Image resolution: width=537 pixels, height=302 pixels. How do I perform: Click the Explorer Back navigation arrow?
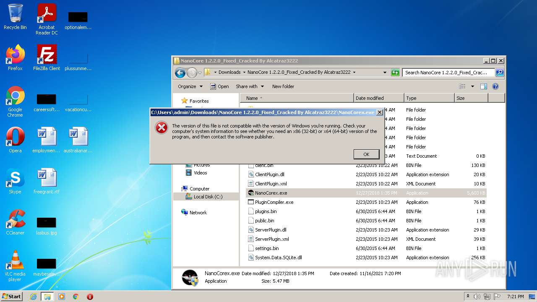point(180,73)
